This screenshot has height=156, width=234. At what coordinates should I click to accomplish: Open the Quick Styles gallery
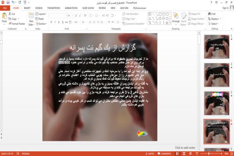pyautogui.click(x=184, y=19)
